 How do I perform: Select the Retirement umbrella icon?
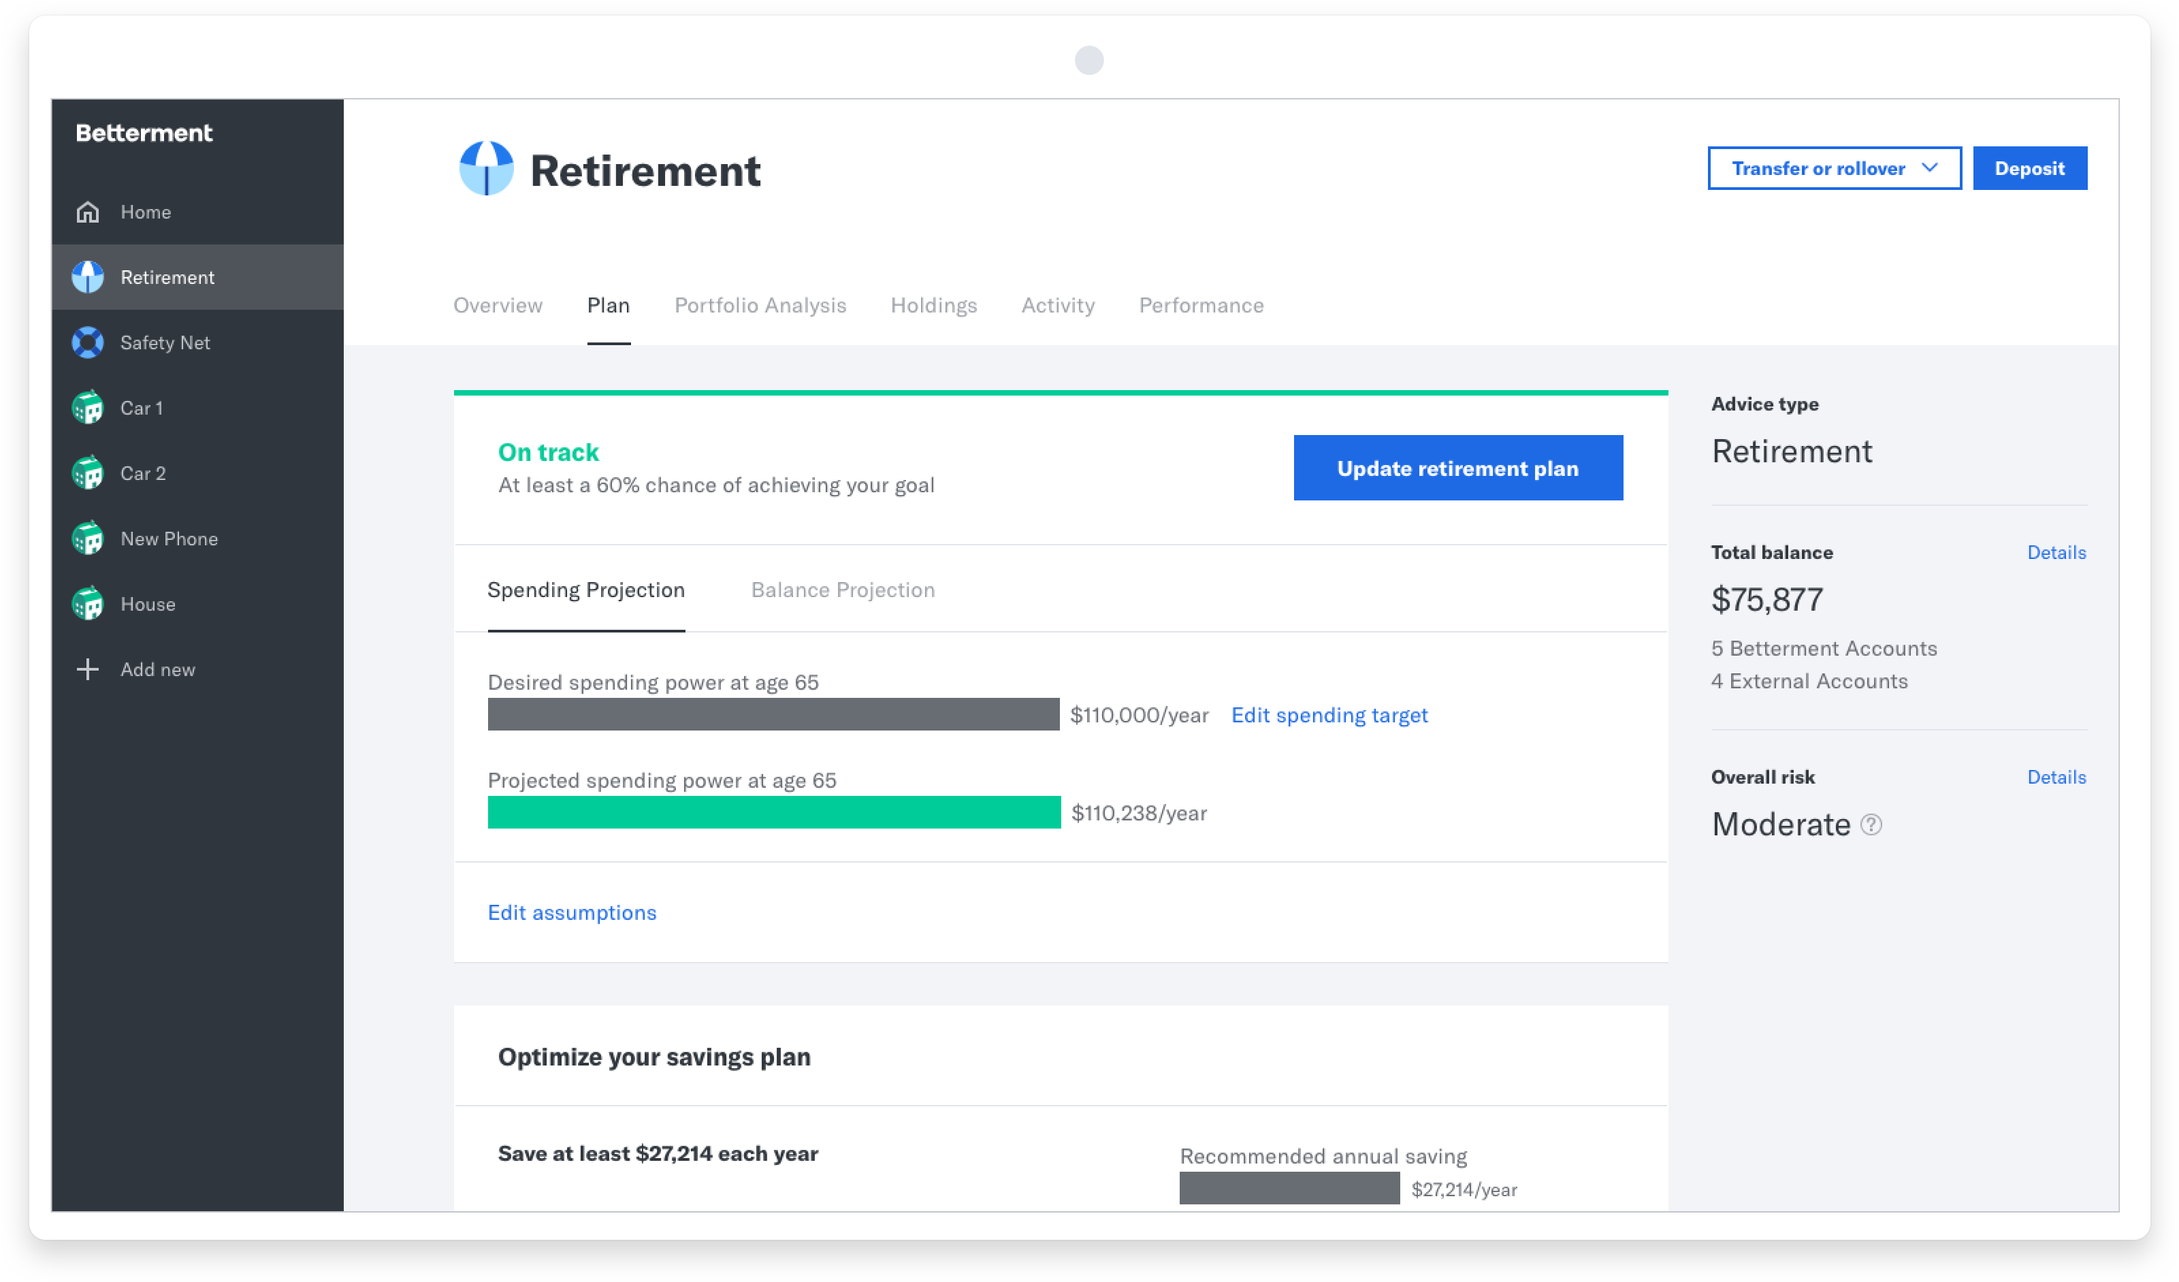pyautogui.click(x=88, y=277)
